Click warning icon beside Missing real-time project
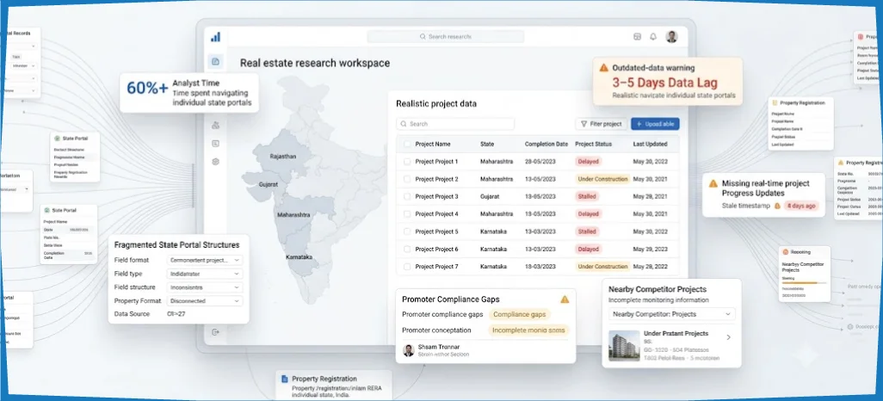This screenshot has height=401, width=883. tap(713, 183)
